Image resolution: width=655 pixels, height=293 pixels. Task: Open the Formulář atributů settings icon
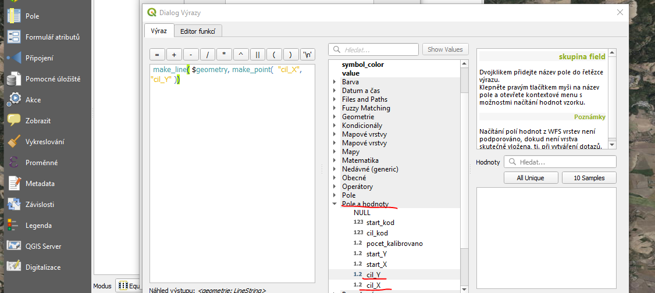click(x=14, y=37)
